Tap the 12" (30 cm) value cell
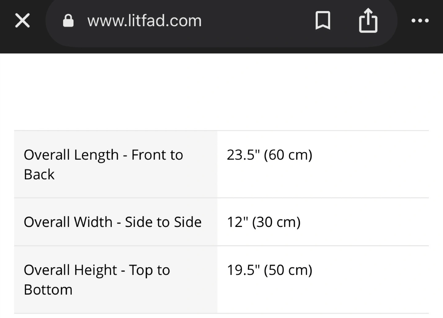443x318 pixels. pos(323,222)
